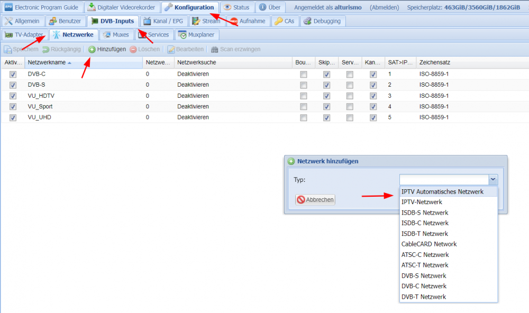529x313 pixels.
Task: Check Services checkbox in VU_HDTV row
Action: click(350, 96)
